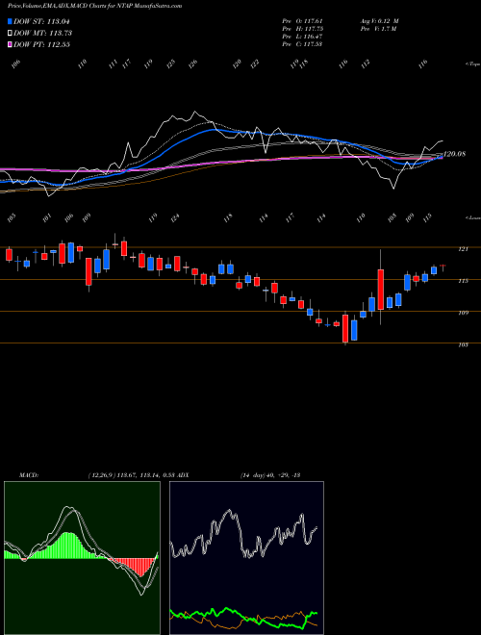
Task: Click the 'MACD:' panel heading
Action: [28, 475]
